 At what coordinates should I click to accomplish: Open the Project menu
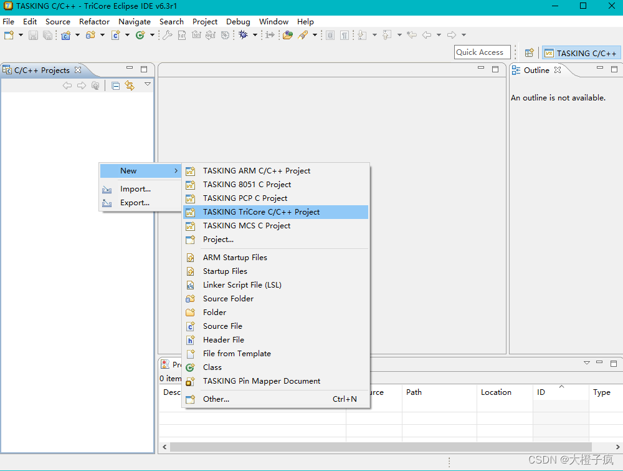pos(204,21)
